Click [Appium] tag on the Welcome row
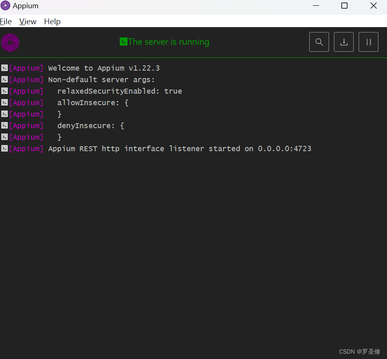 click(26, 68)
